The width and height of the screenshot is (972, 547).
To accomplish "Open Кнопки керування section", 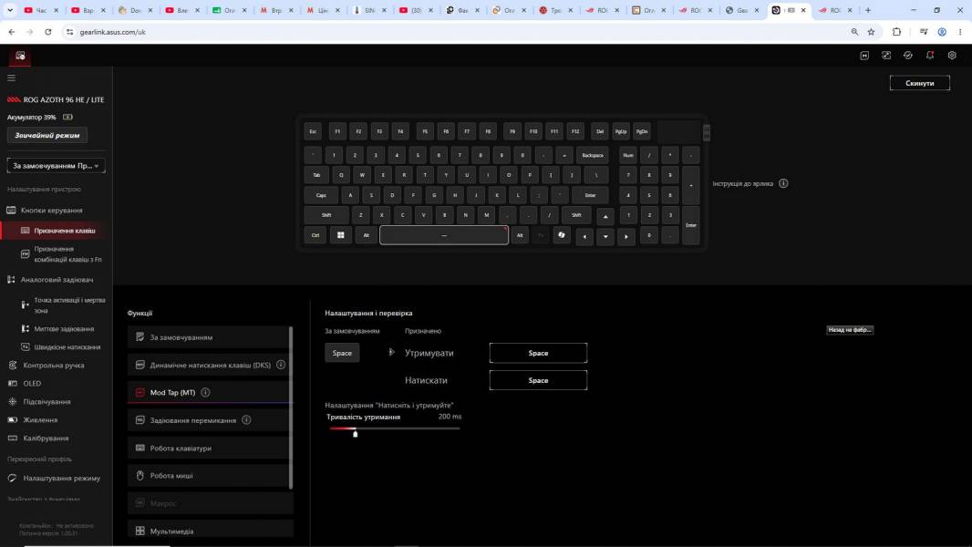I will (52, 210).
